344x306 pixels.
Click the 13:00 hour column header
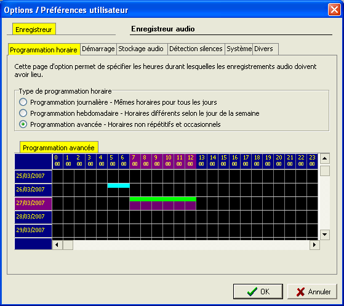point(201,161)
